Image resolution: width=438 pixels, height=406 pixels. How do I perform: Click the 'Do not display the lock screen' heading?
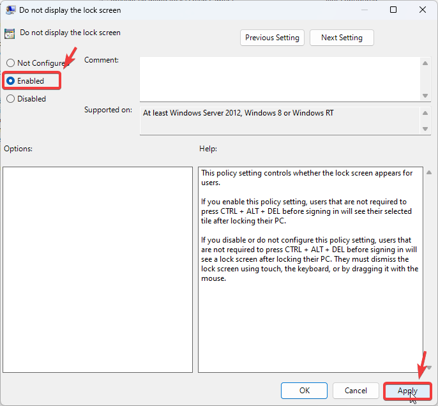tap(70, 33)
